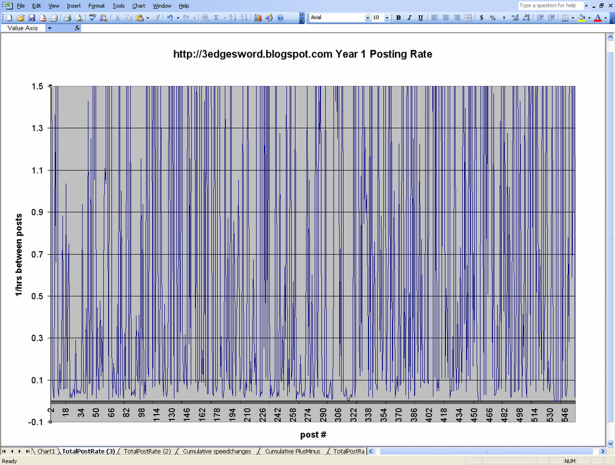615x465 pixels.
Task: Open the fill color dropdown arrow
Action: (x=589, y=17)
